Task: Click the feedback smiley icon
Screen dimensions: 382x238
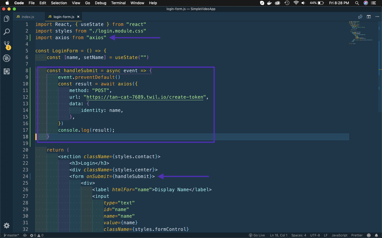Action: (369, 235)
